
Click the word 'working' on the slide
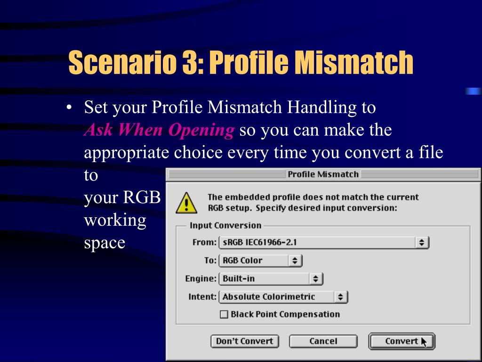(x=115, y=221)
